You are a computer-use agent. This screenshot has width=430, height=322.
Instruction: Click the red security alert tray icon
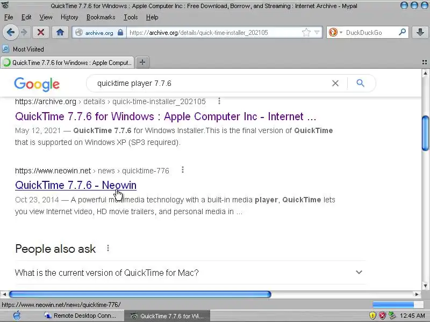(382, 316)
